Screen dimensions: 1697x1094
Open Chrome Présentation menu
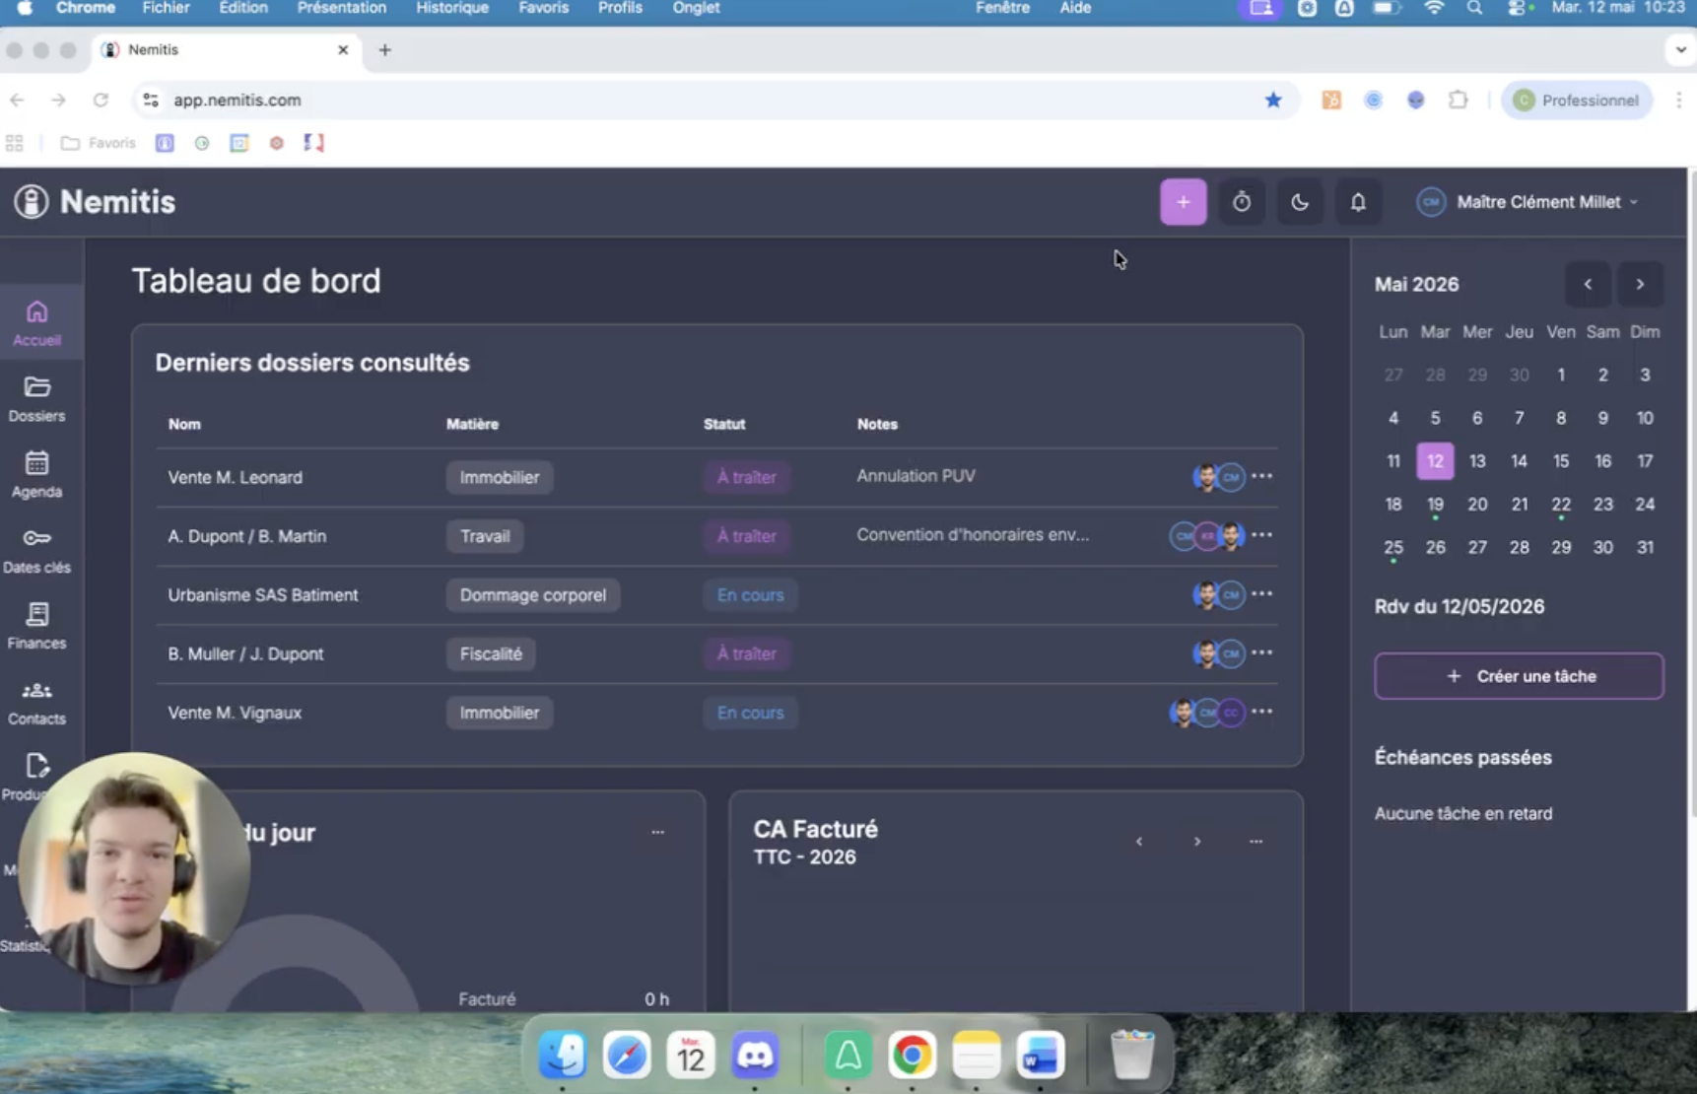coord(341,8)
